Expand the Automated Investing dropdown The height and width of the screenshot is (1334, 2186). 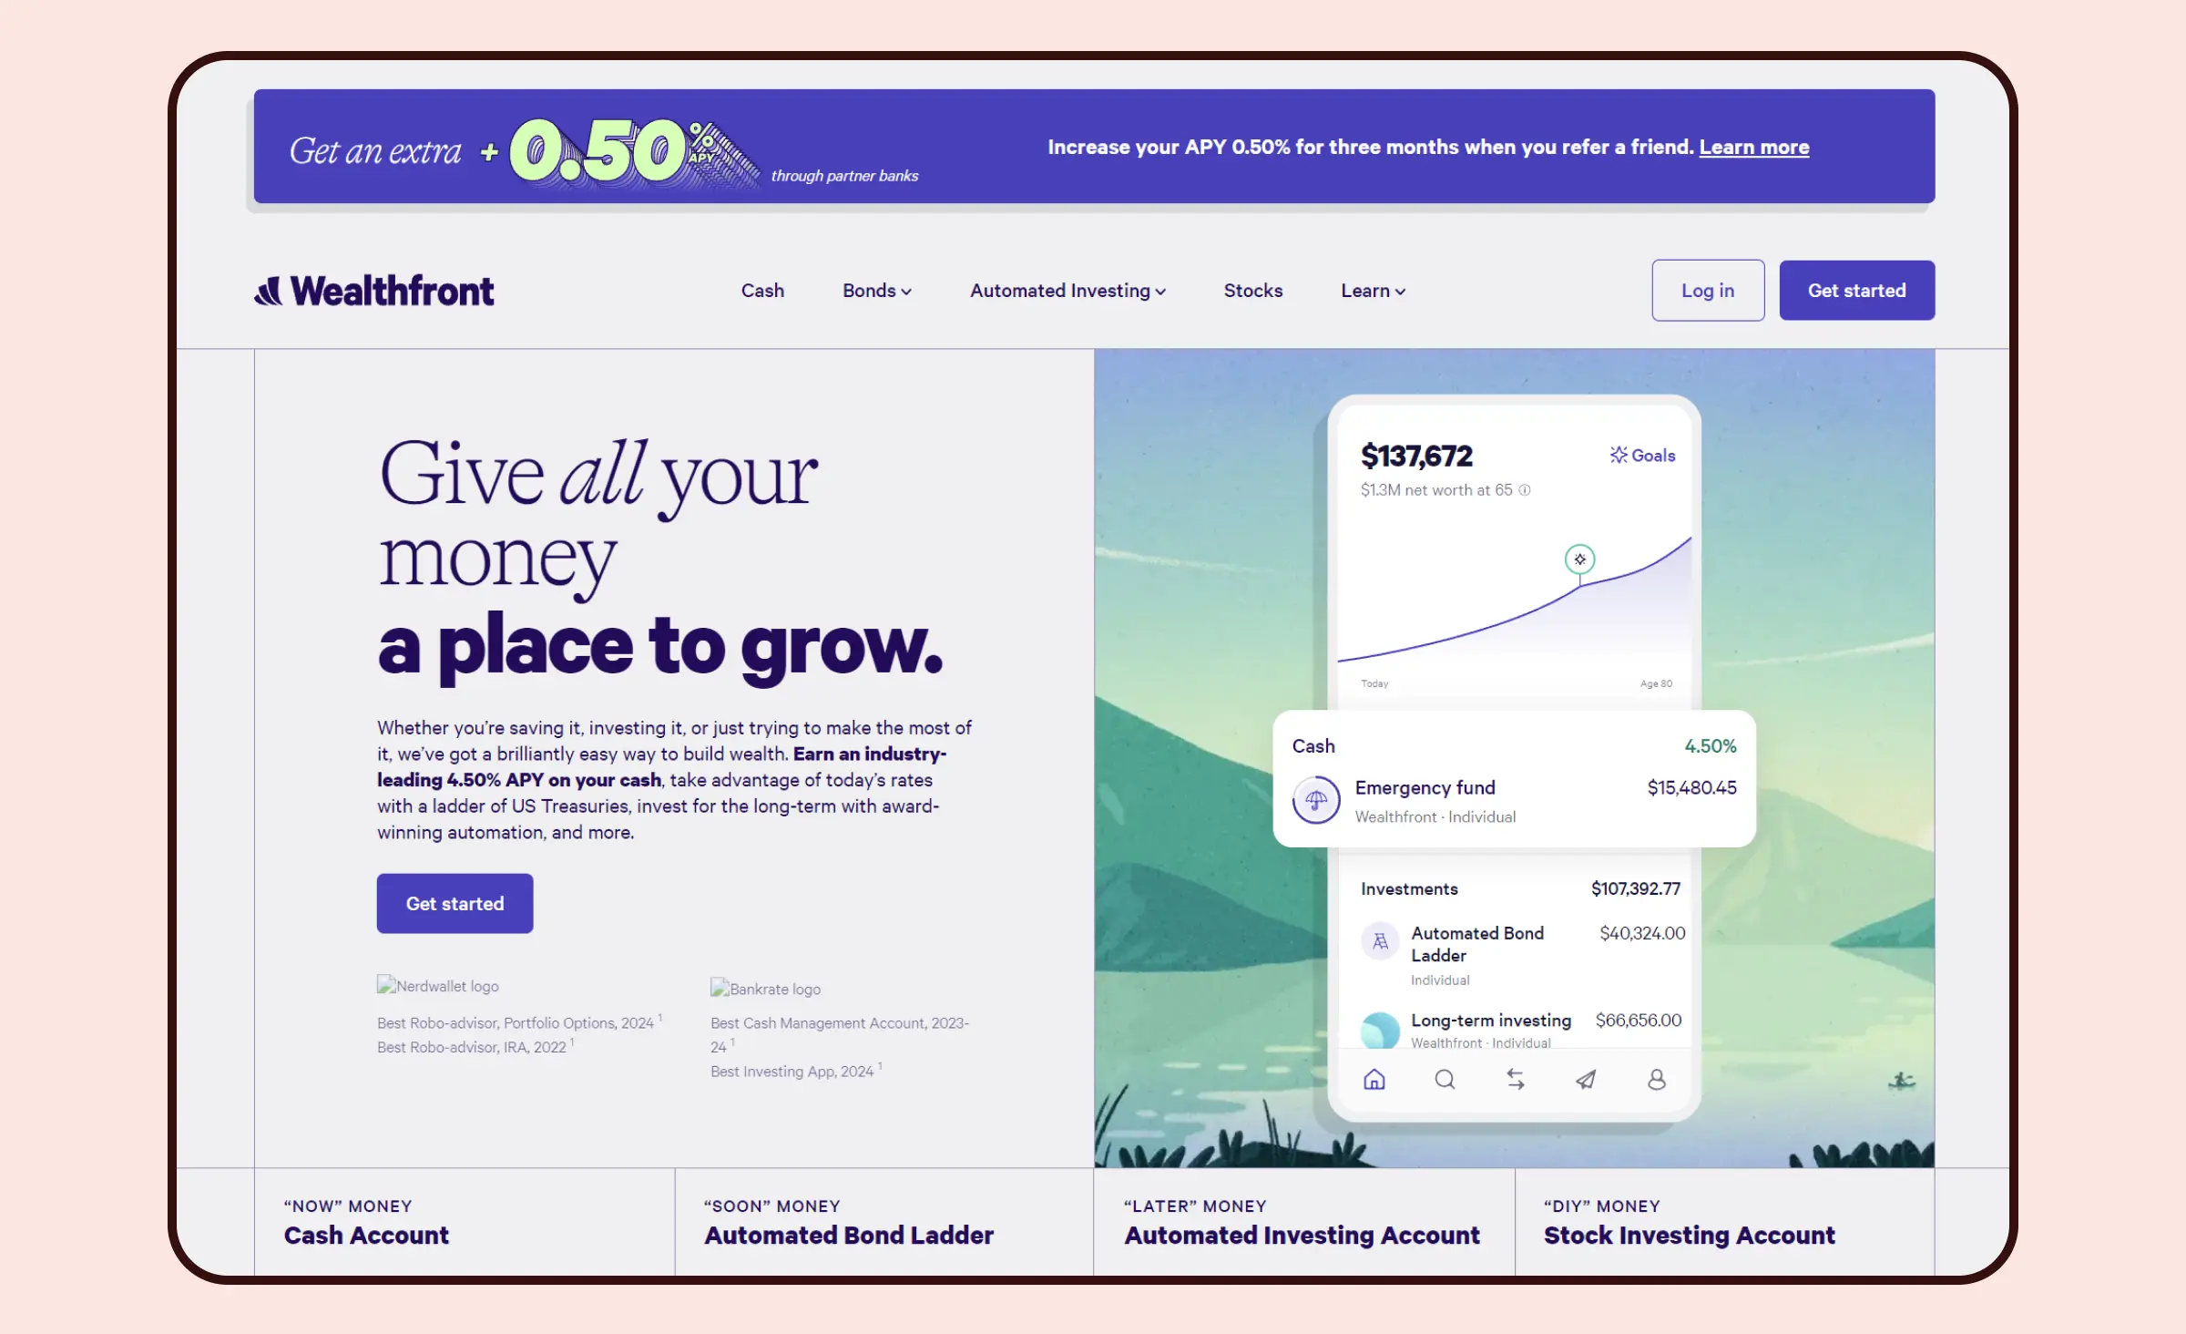[x=1068, y=291]
